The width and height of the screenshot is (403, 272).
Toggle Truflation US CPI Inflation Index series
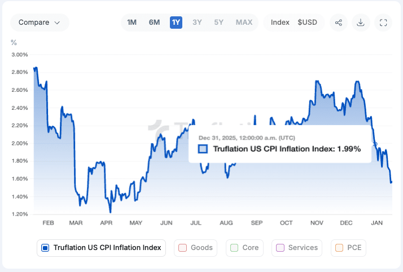[x=102, y=247]
